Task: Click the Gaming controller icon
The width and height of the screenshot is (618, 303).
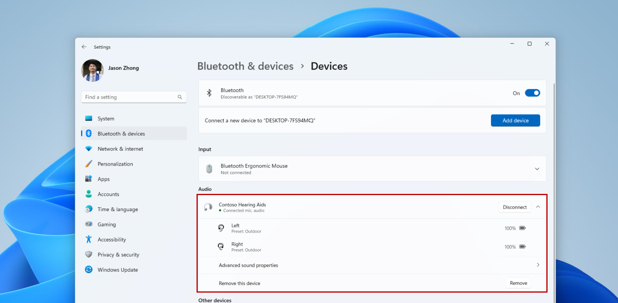Action: pos(89,224)
